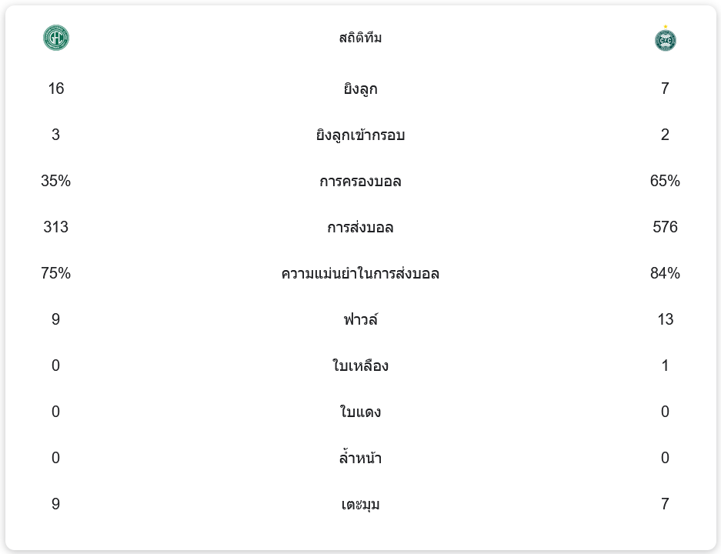Select the ล้ำหน้า offside label

360,459
